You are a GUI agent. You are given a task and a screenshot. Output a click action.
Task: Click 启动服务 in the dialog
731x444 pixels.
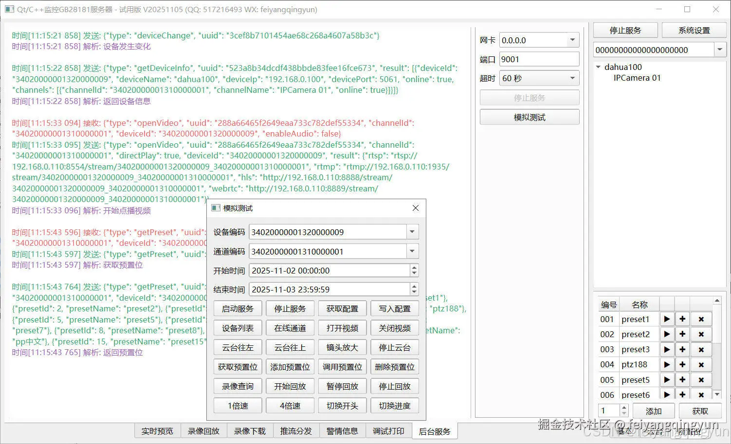(x=238, y=308)
